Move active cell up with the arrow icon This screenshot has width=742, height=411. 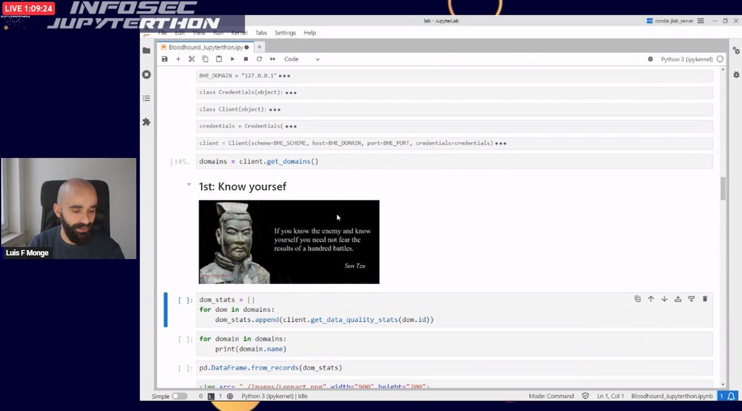click(651, 299)
